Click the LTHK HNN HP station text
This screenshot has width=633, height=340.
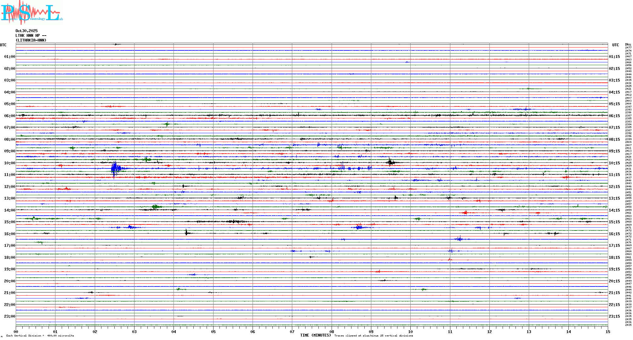31,36
